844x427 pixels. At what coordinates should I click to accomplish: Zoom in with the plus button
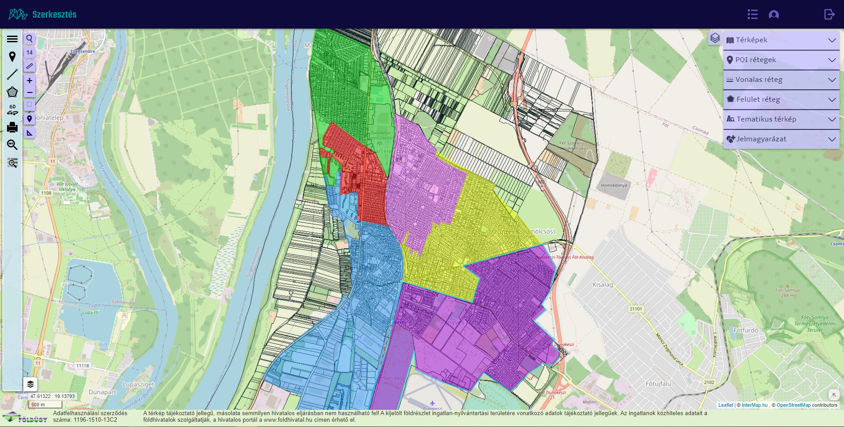29,81
